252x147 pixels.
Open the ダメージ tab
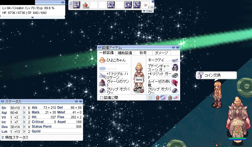(x=161, y=53)
